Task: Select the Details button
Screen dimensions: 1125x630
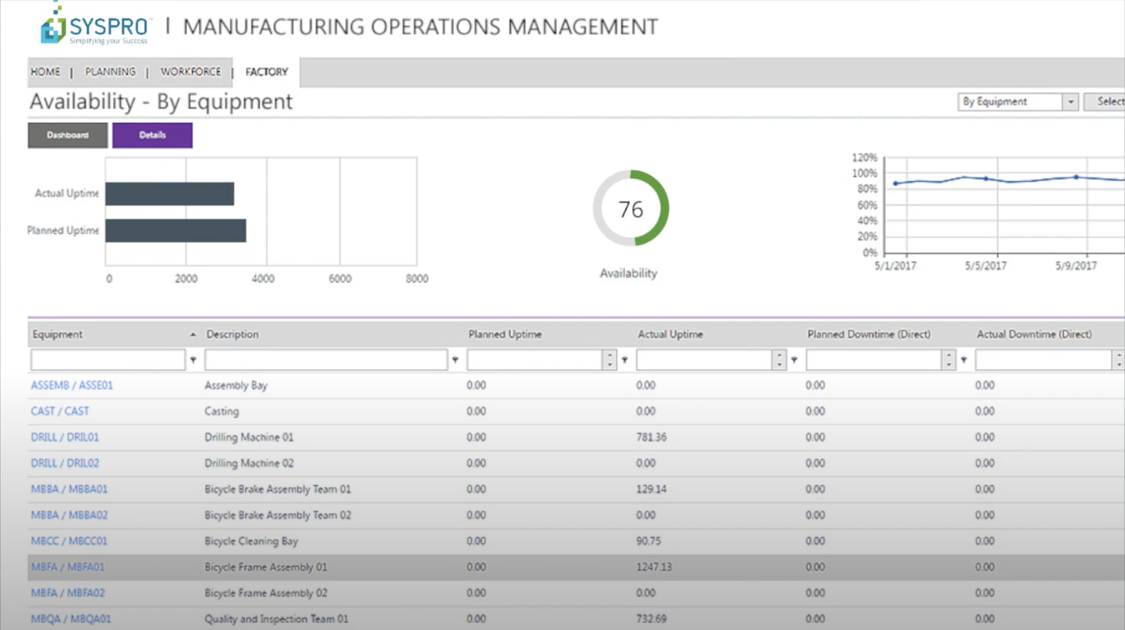Action: pyautogui.click(x=152, y=135)
